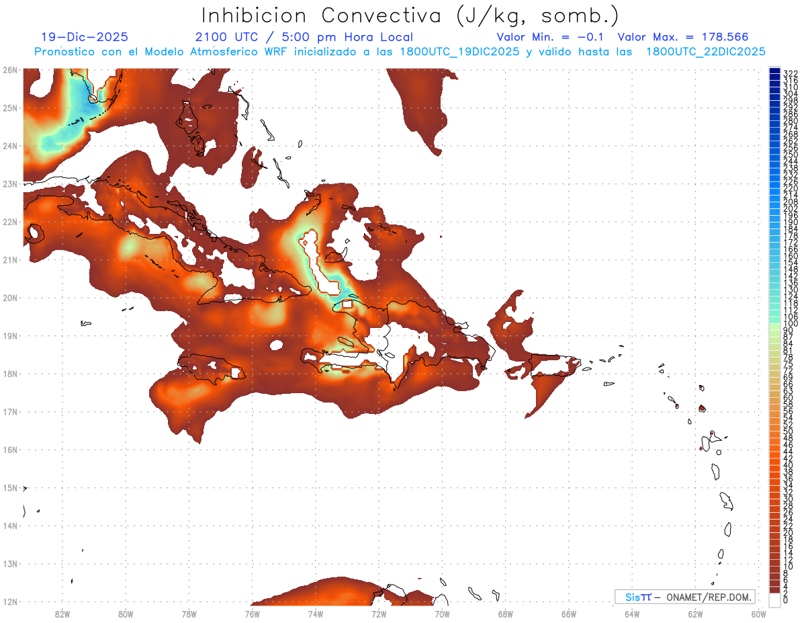Click the "ONAMET/REP.DOM." credit box
This screenshot has height=623, width=806.
click(685, 597)
